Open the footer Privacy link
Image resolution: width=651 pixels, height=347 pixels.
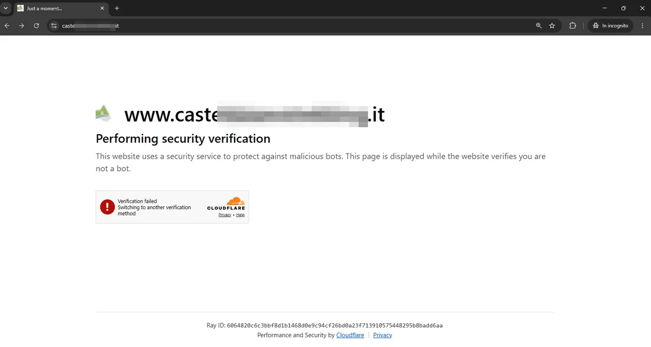pyautogui.click(x=382, y=335)
